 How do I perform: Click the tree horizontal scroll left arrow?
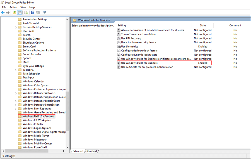point(3,151)
